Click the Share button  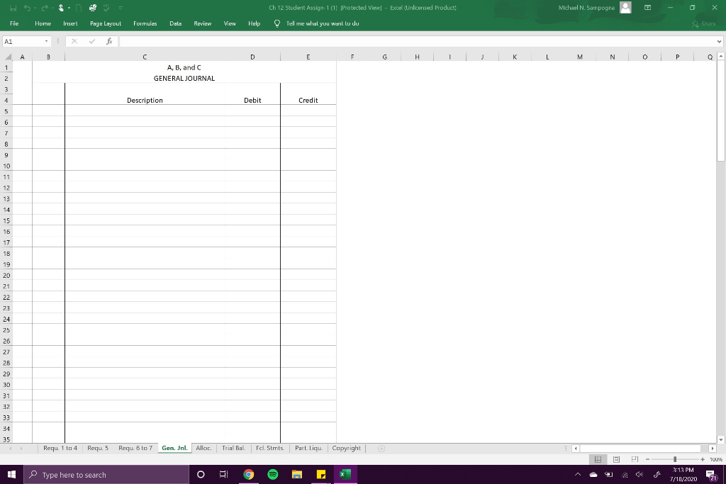coord(703,23)
